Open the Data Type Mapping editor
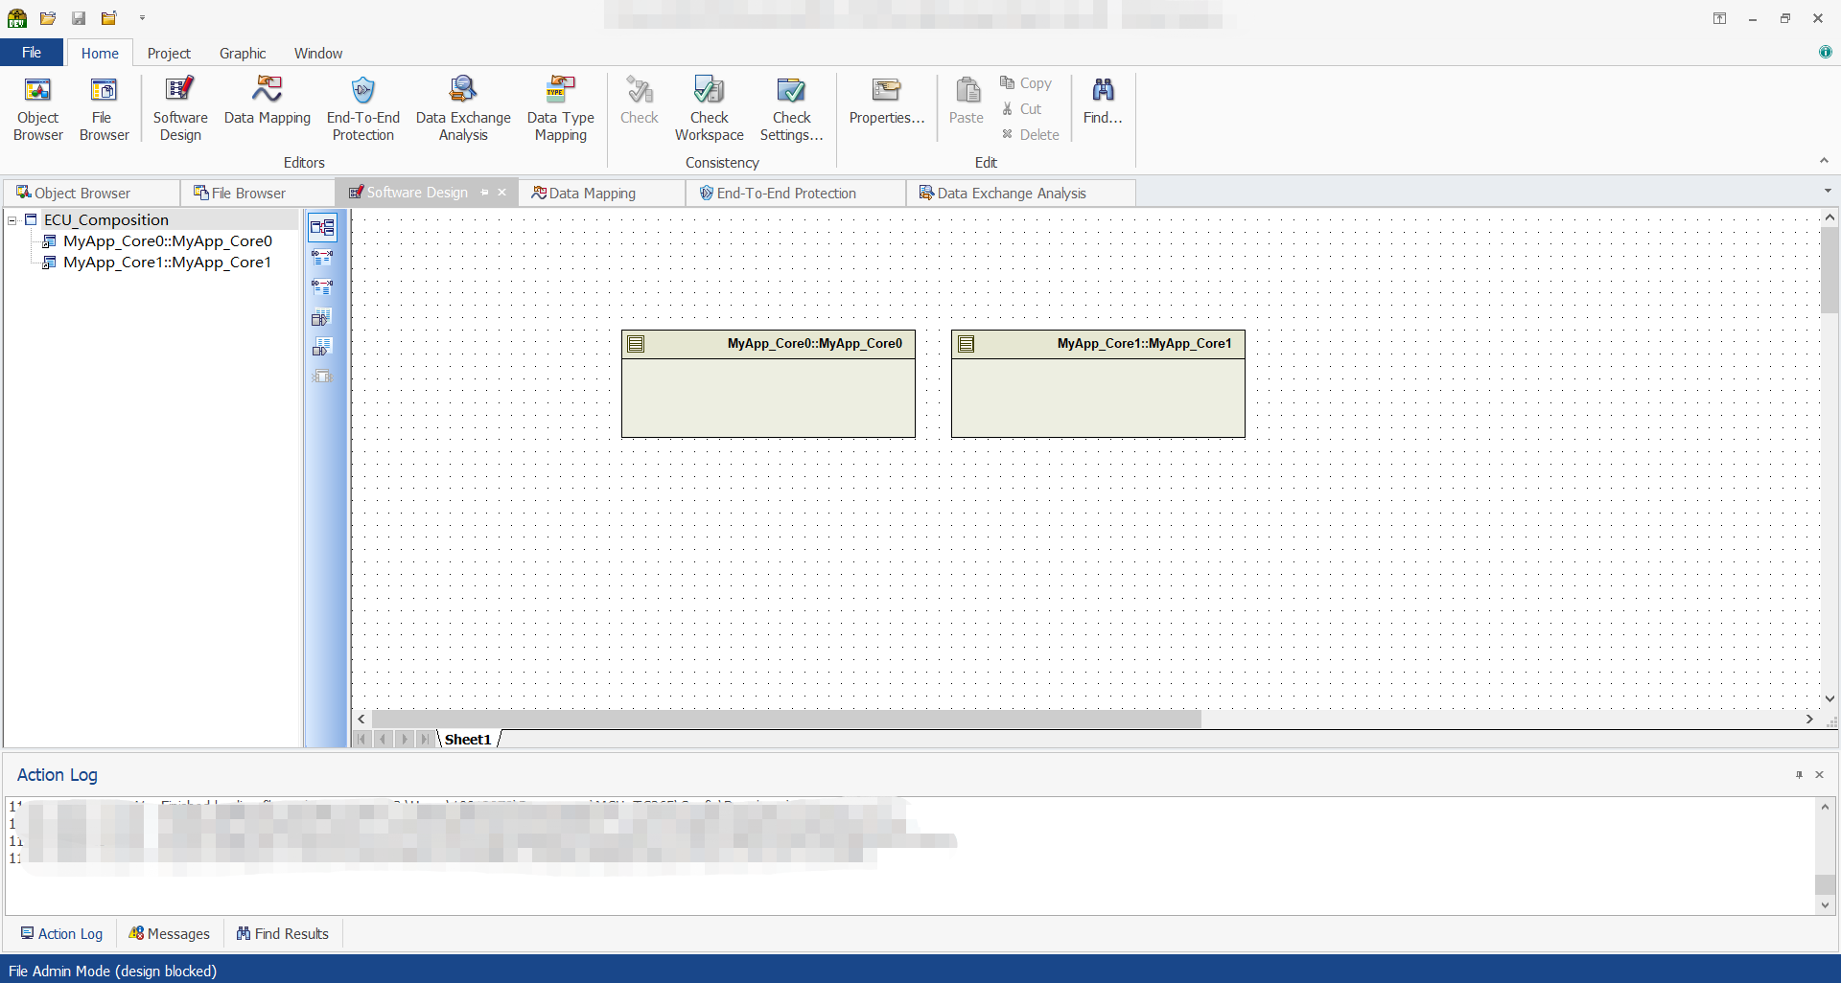1841x983 pixels. tap(561, 107)
